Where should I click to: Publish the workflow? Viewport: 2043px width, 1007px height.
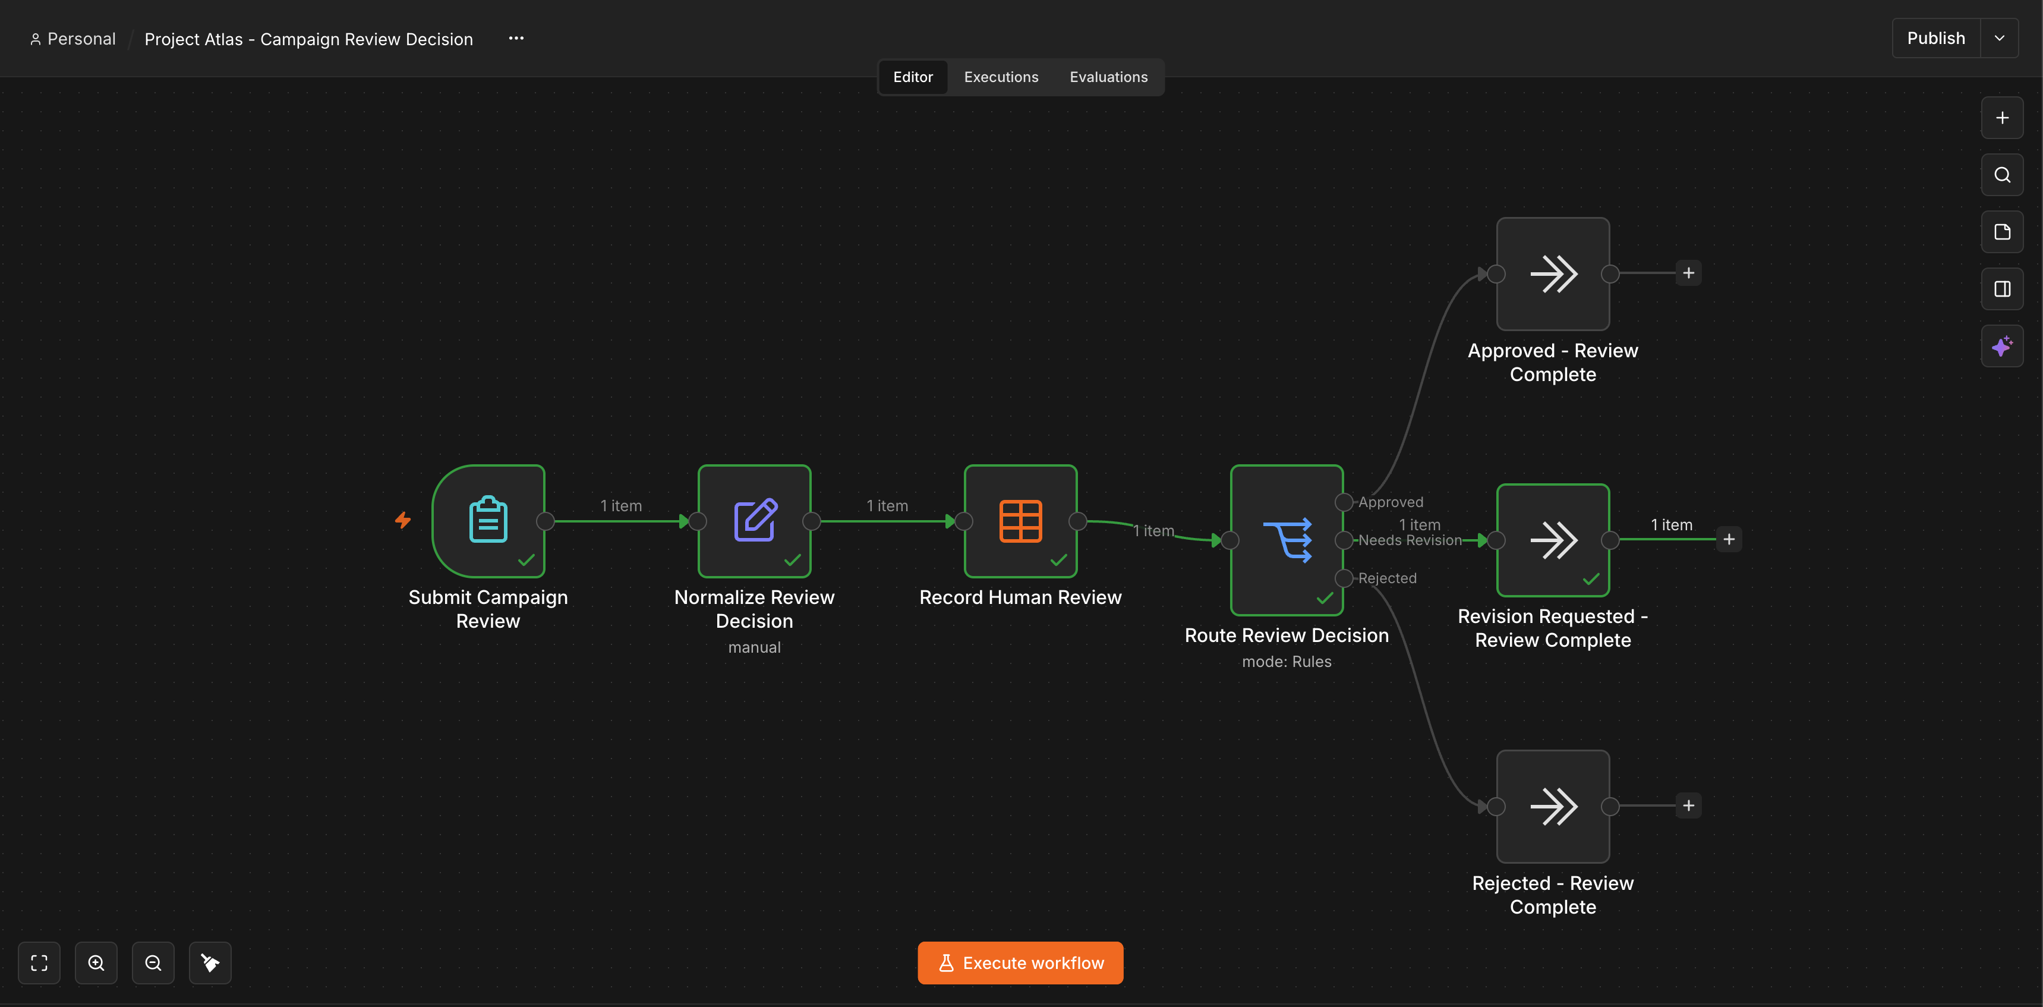point(1936,38)
